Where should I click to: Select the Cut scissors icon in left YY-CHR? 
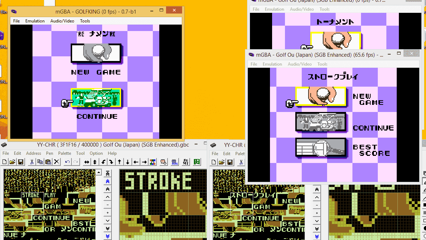tap(32, 162)
